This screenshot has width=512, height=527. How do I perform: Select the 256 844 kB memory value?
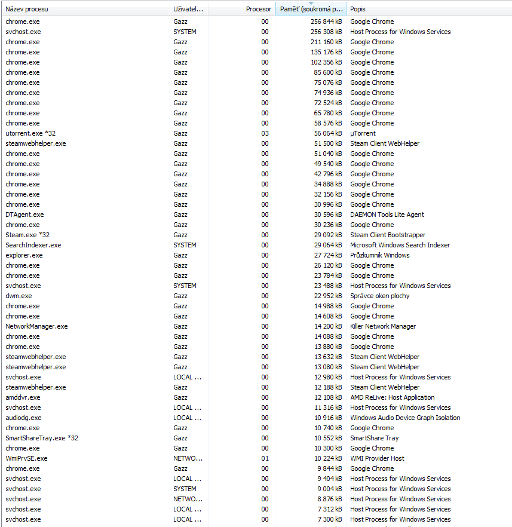click(x=326, y=22)
